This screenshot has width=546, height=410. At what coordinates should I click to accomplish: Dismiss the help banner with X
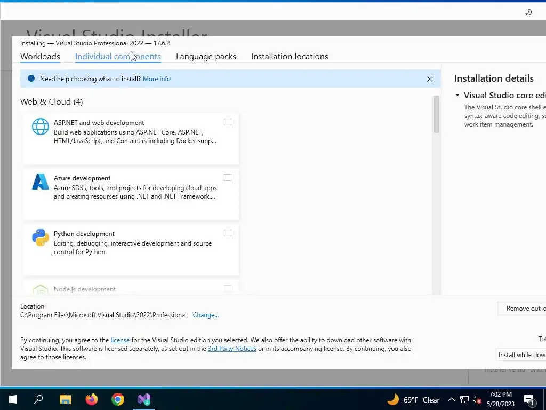430,79
